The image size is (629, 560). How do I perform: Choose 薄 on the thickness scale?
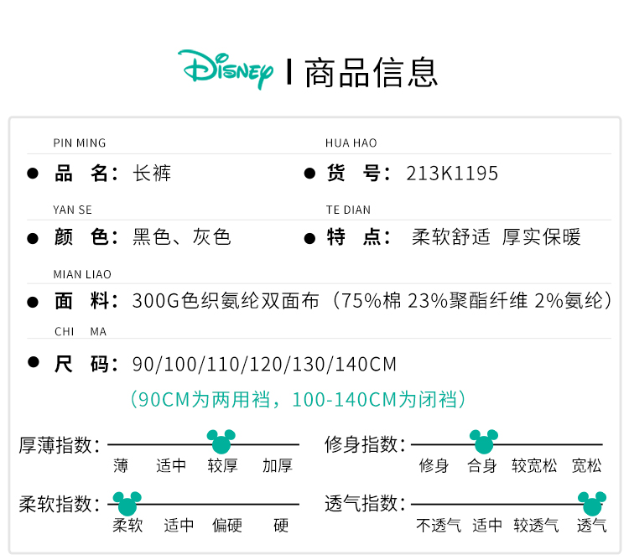(122, 466)
